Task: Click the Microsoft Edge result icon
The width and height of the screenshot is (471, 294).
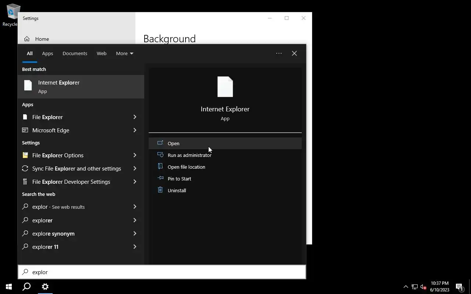Action: (25, 130)
